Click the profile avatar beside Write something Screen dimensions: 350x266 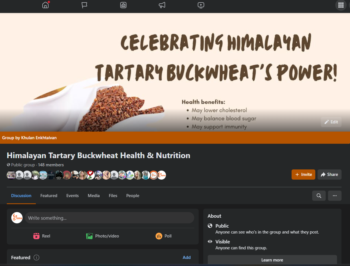pyautogui.click(x=17, y=218)
